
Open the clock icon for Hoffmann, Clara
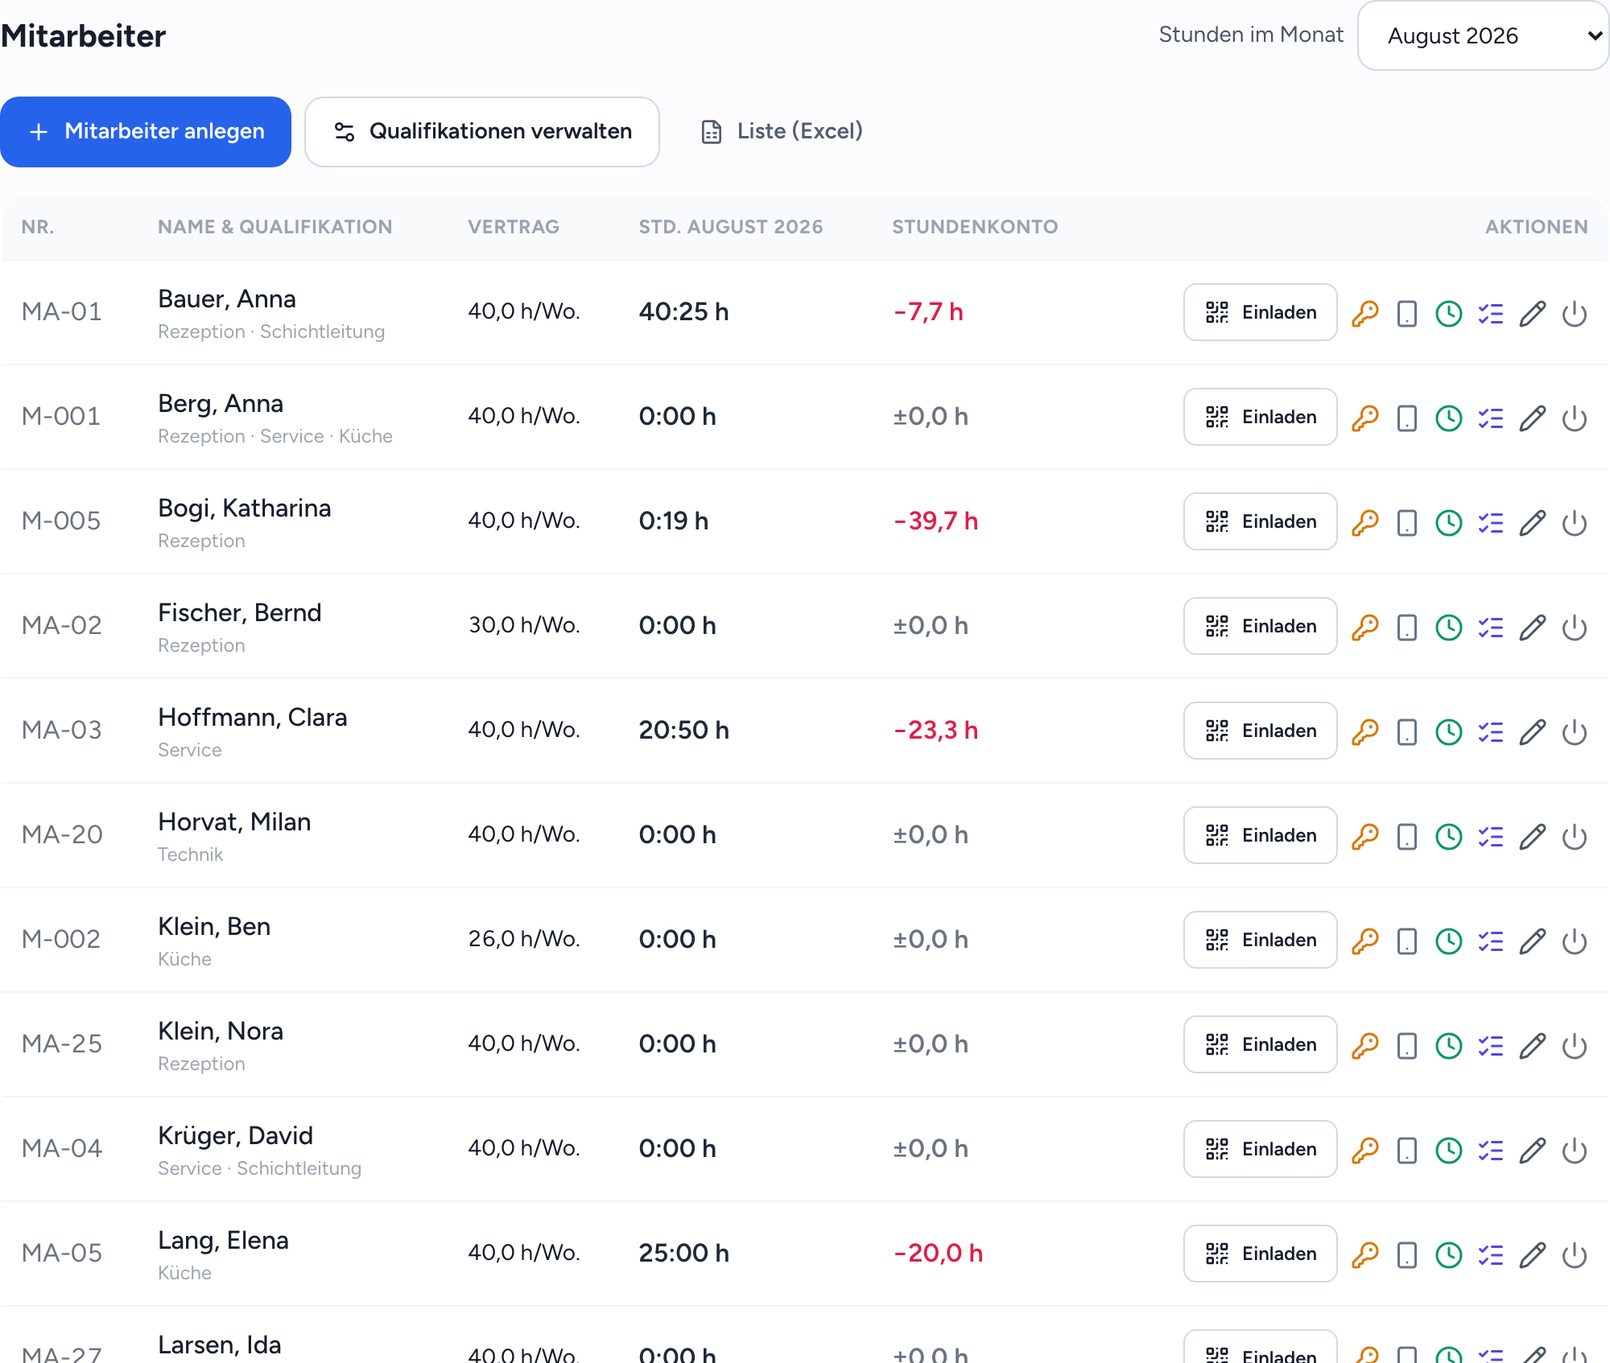pyautogui.click(x=1448, y=731)
